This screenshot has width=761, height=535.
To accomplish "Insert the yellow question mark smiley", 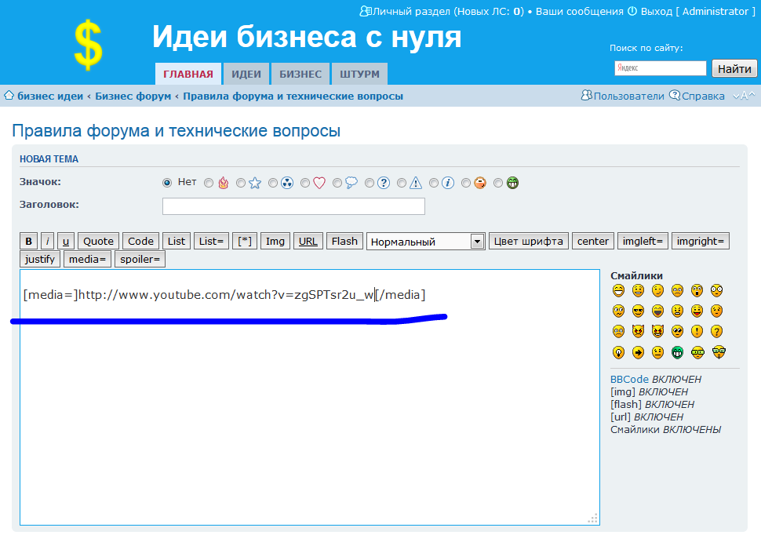I will point(716,332).
